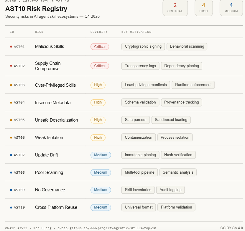Image resolution: width=245 pixels, height=231 pixels.
Task: Select the AST03 row ID
Action: click(x=19, y=85)
